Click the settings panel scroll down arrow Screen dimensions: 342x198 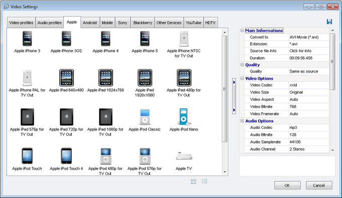click(x=332, y=150)
